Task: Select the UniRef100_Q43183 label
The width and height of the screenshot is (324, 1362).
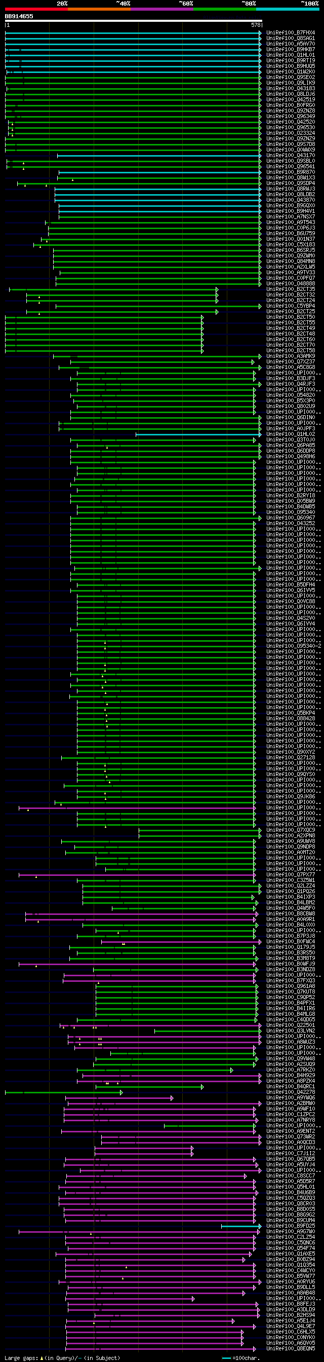Action: tap(291, 88)
